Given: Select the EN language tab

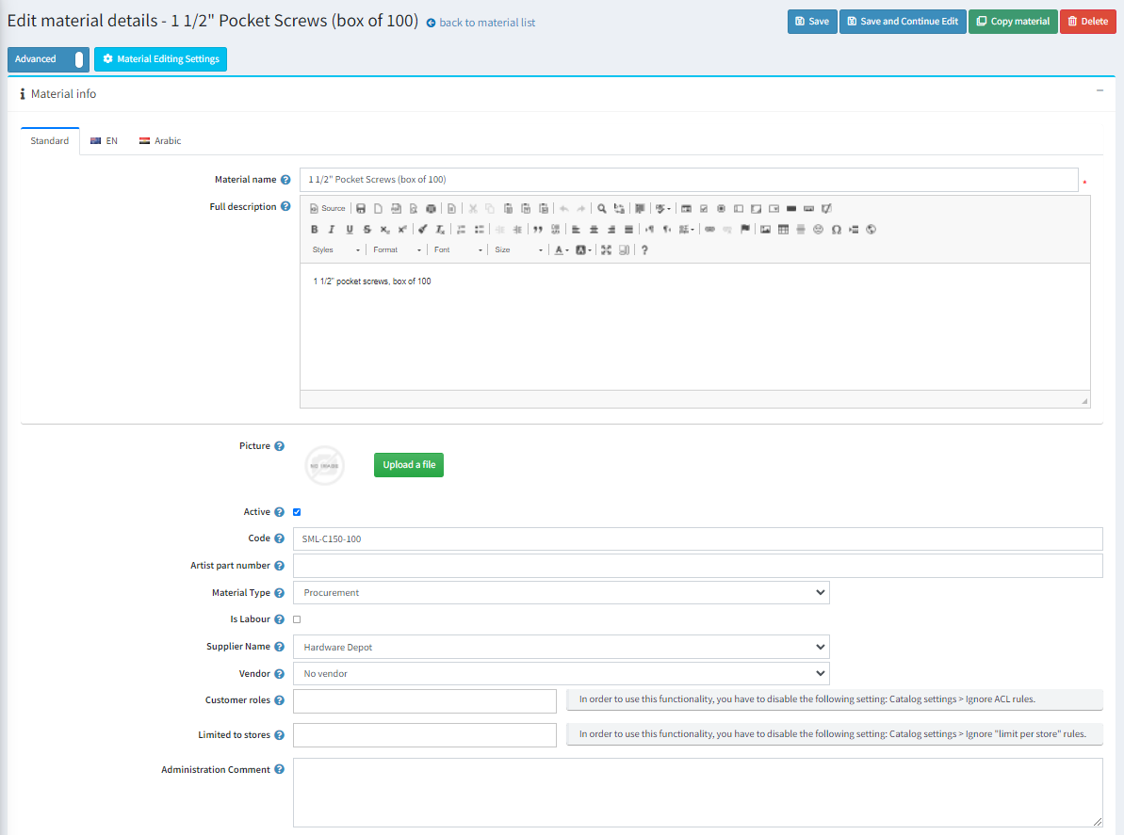Looking at the screenshot, I should click(x=104, y=141).
